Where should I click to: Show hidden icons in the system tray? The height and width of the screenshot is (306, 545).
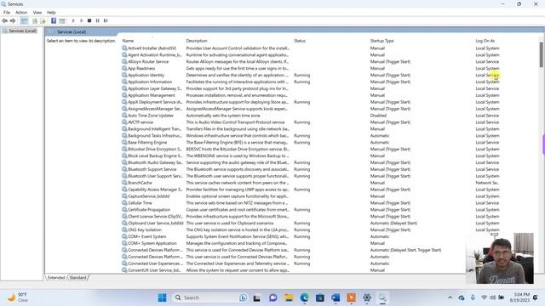(x=450, y=297)
